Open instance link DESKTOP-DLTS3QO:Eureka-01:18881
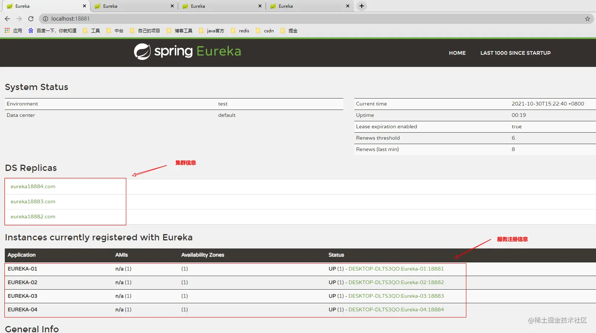Image resolution: width=596 pixels, height=333 pixels. pos(396,269)
